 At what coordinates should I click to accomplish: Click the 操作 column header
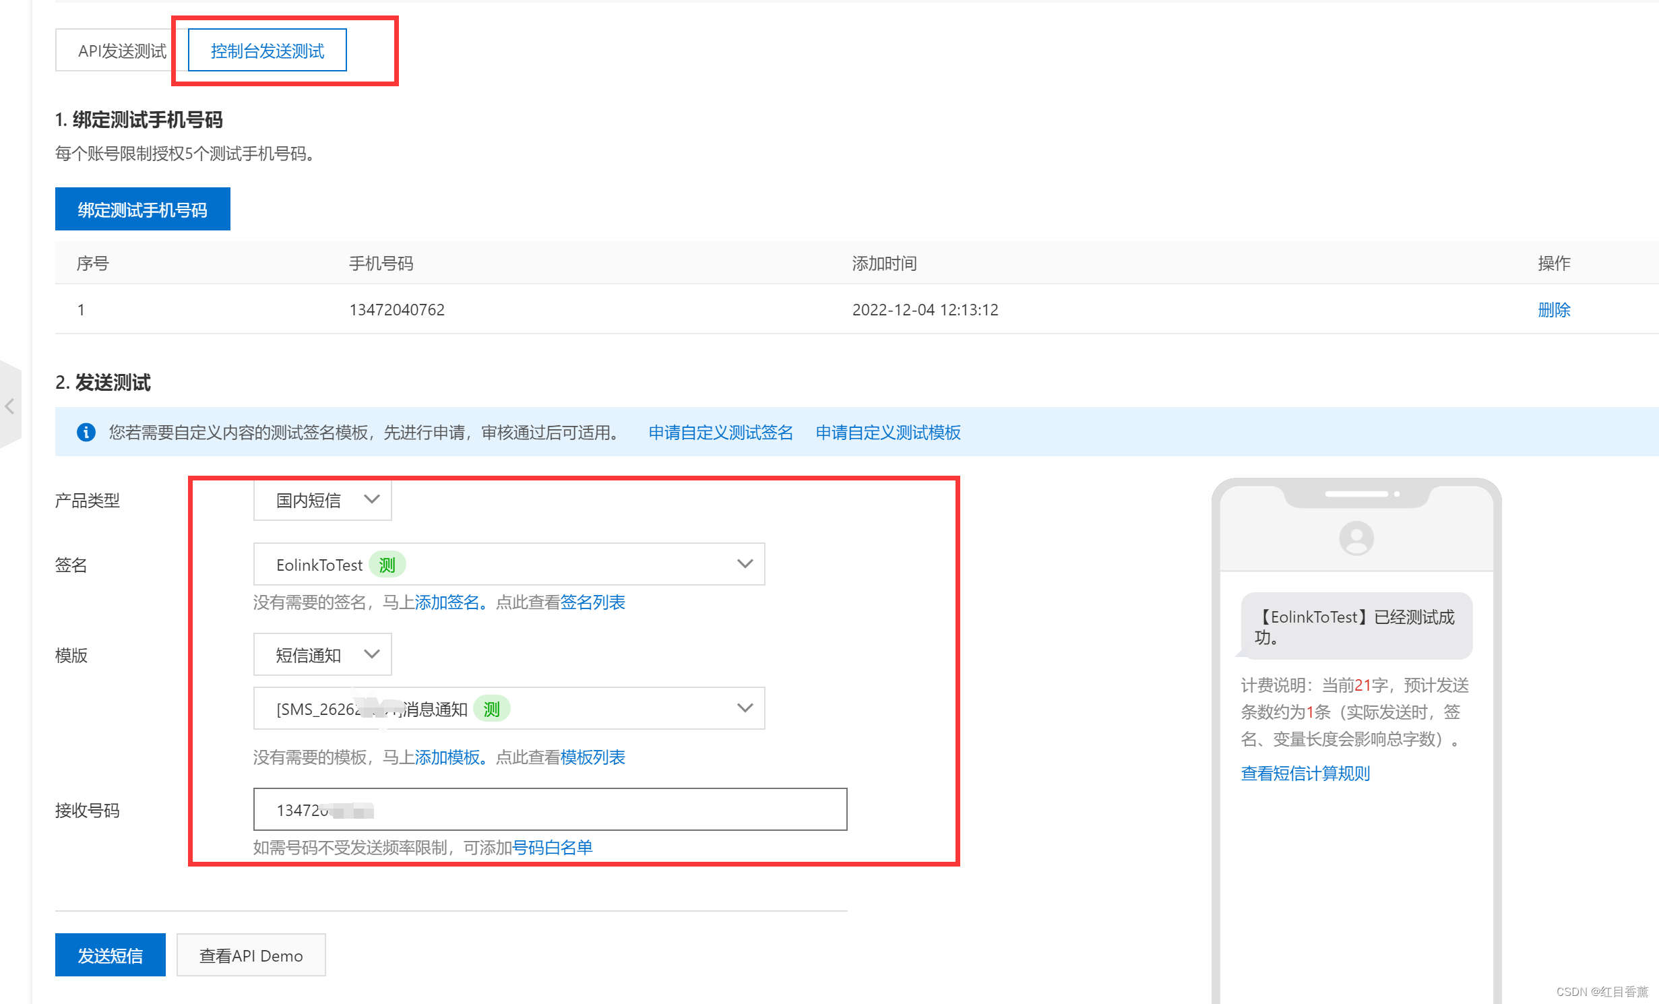click(x=1554, y=263)
